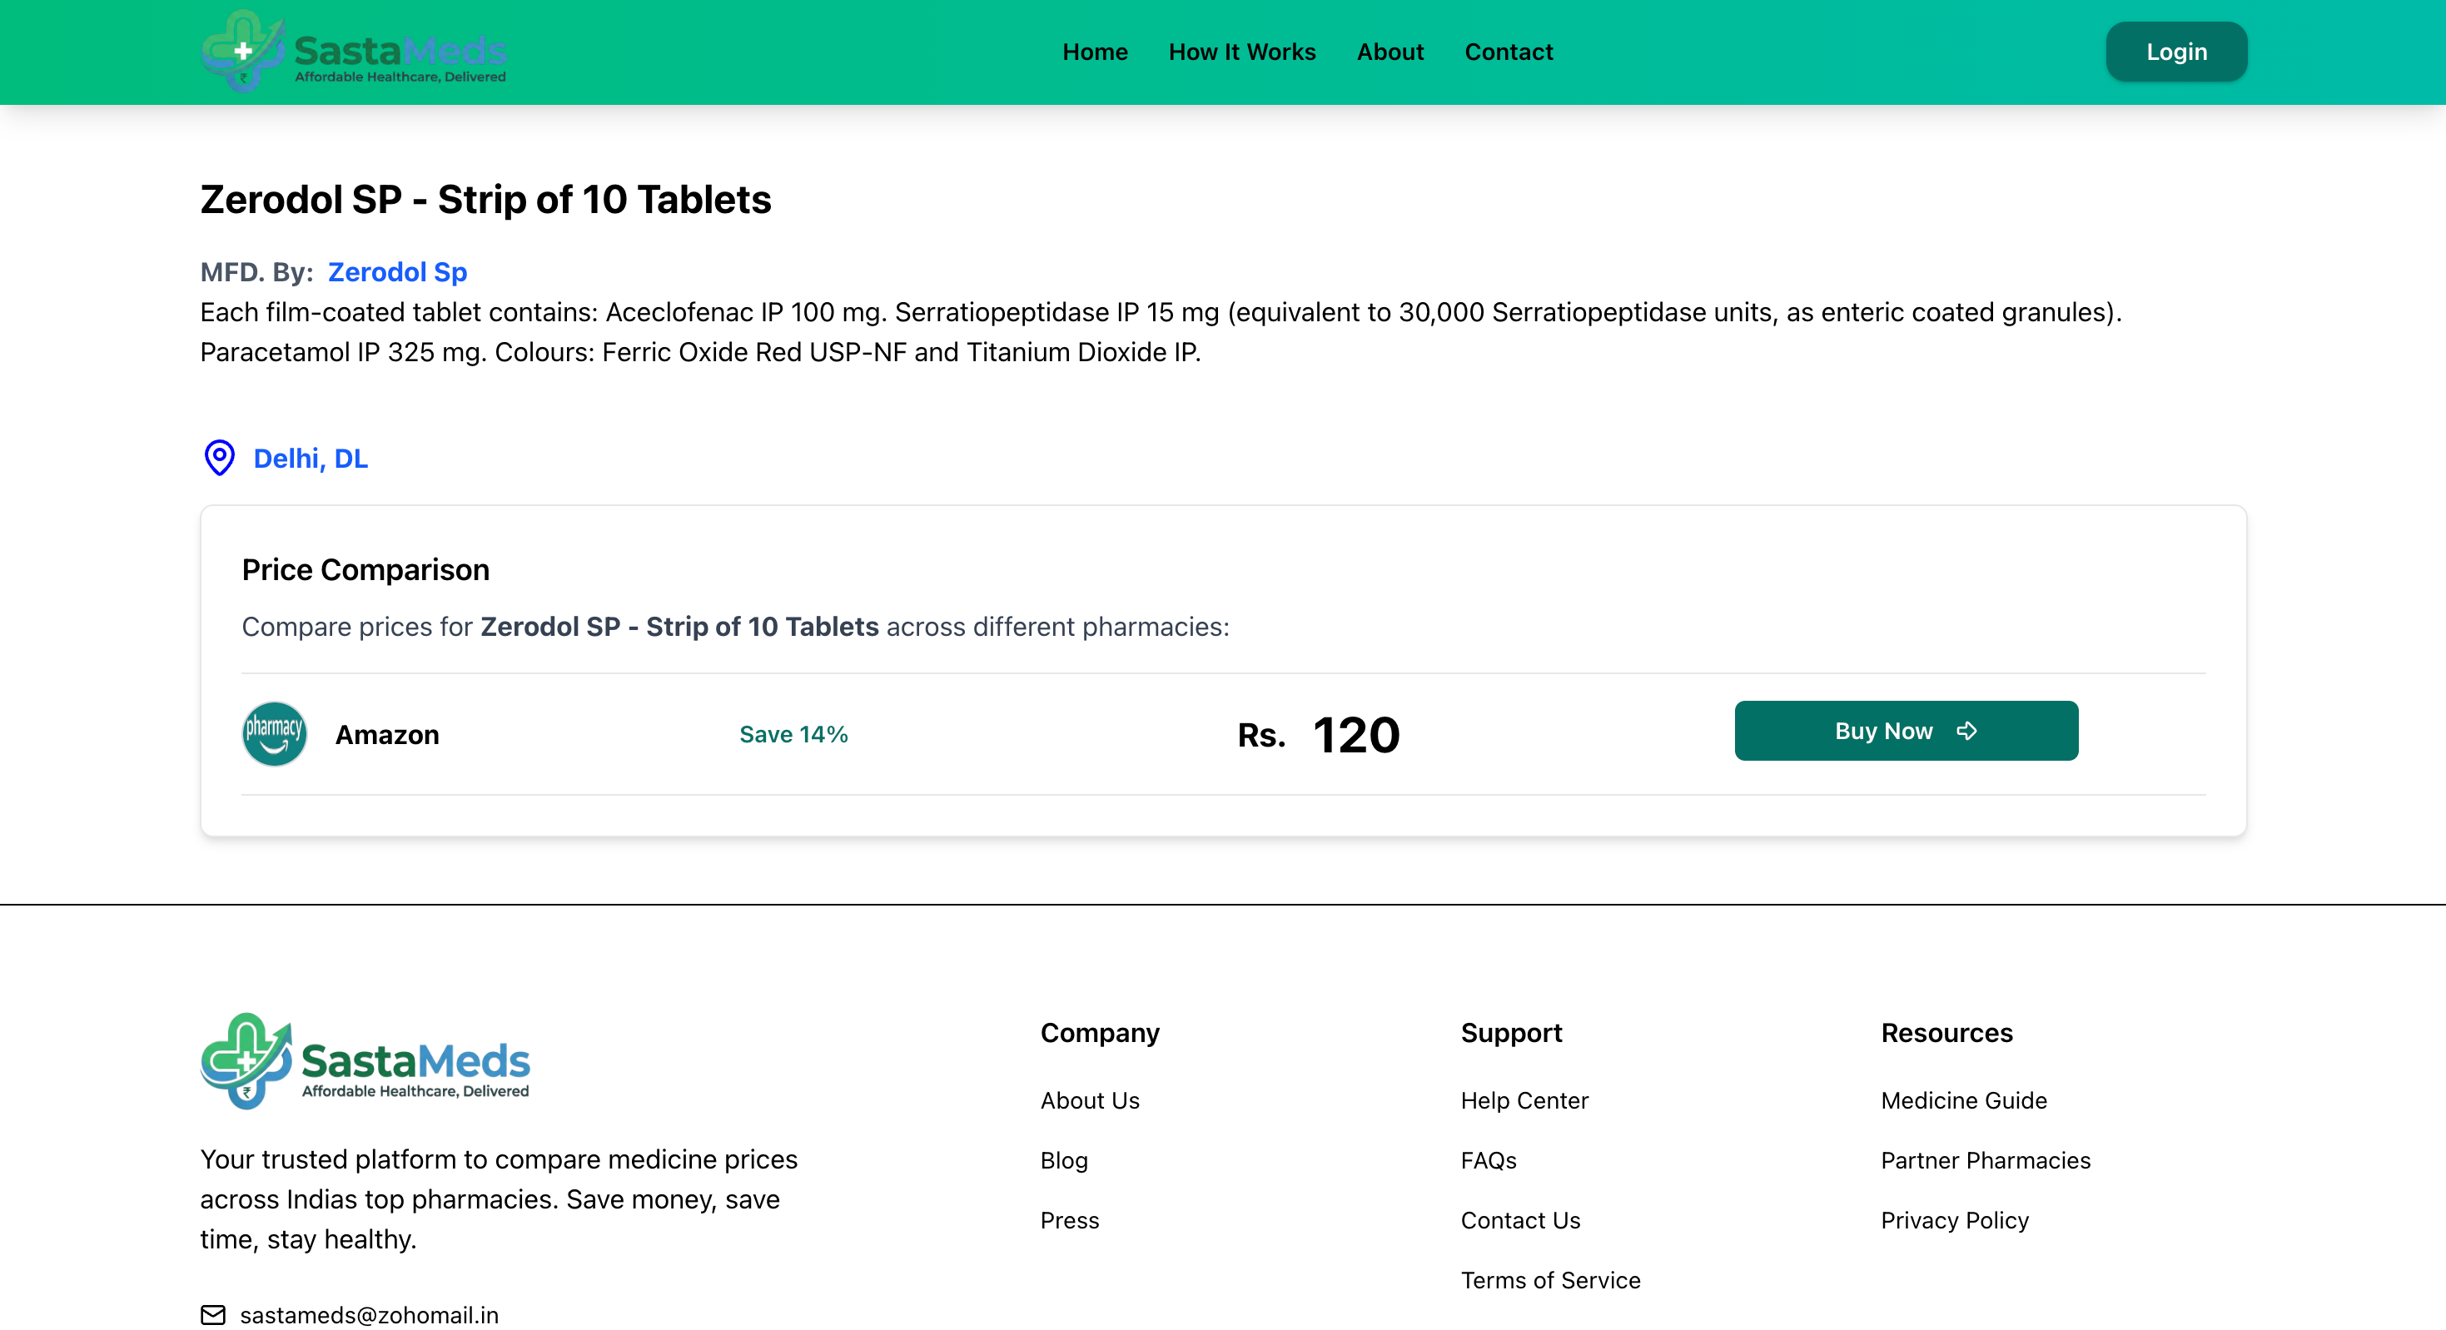Click Buy Now for Amazon
The width and height of the screenshot is (2446, 1330).
1906,731
